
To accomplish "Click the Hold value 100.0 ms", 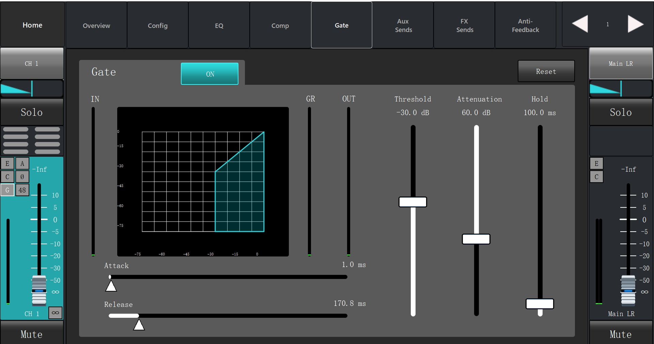I will point(540,112).
